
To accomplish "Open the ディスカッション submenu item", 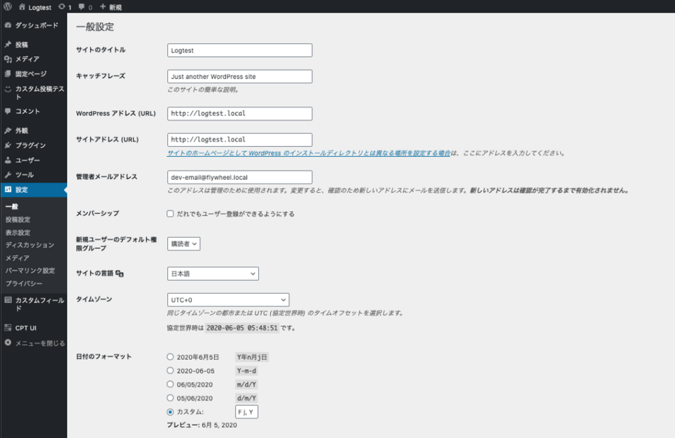I will tap(30, 245).
